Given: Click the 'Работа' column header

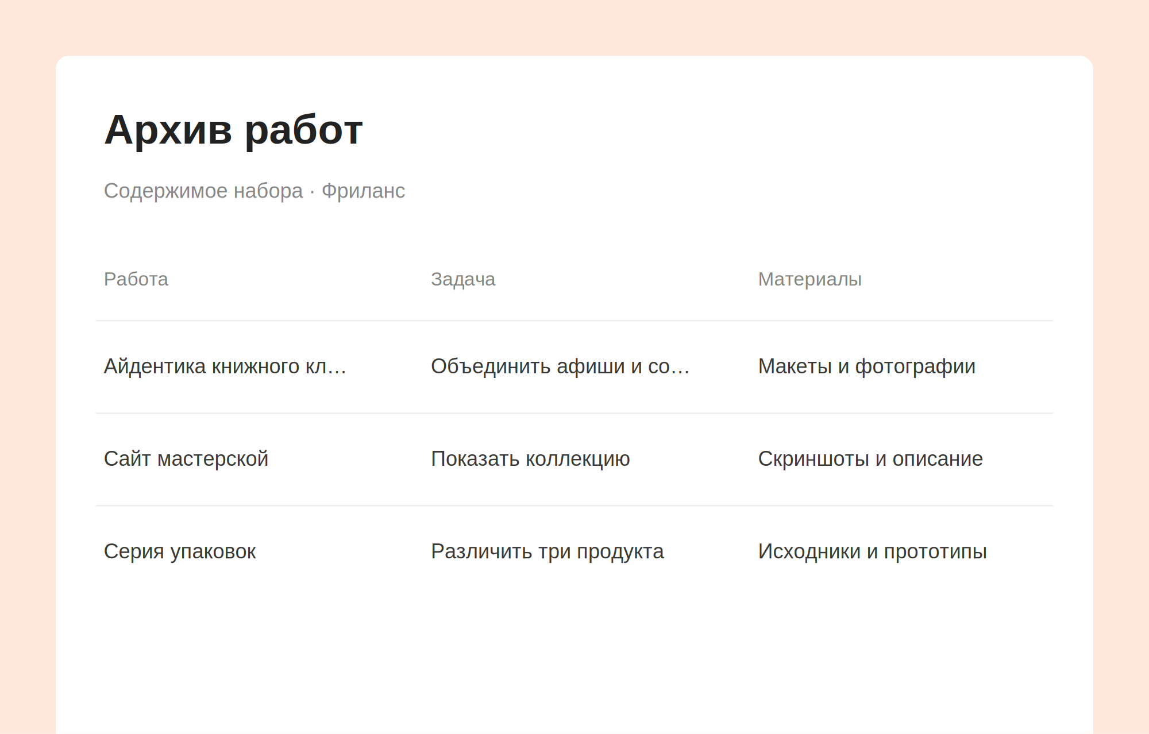Looking at the screenshot, I should (136, 279).
